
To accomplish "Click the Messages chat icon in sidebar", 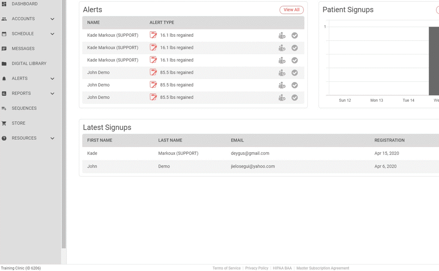I will click(x=4, y=49).
